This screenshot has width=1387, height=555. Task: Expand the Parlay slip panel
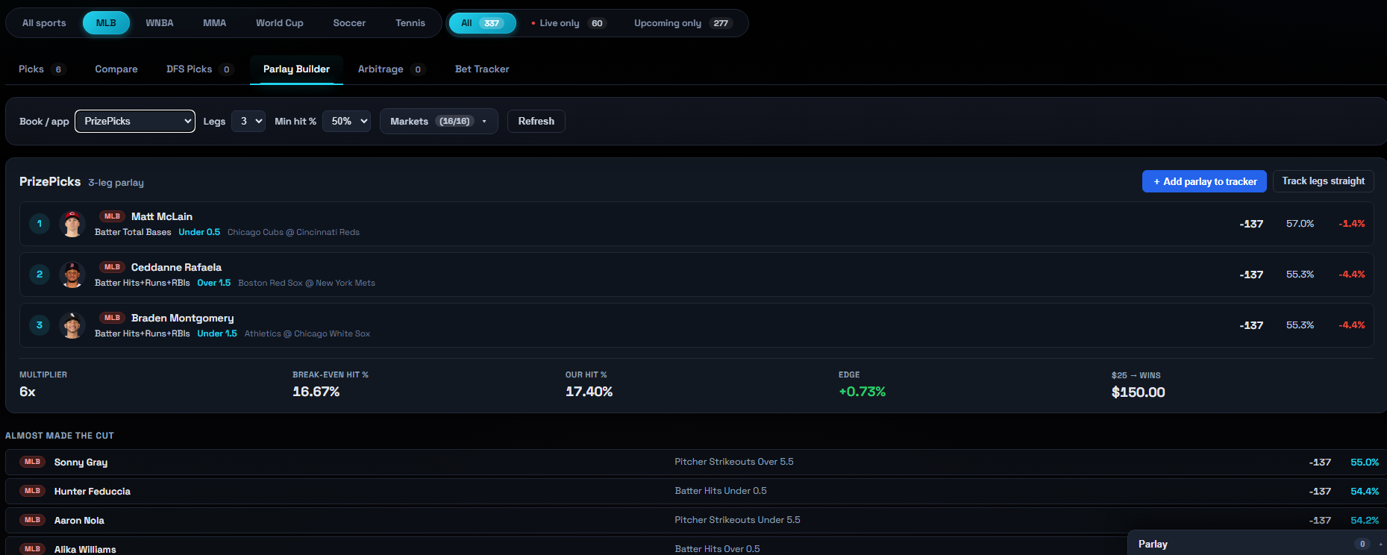point(1257,544)
